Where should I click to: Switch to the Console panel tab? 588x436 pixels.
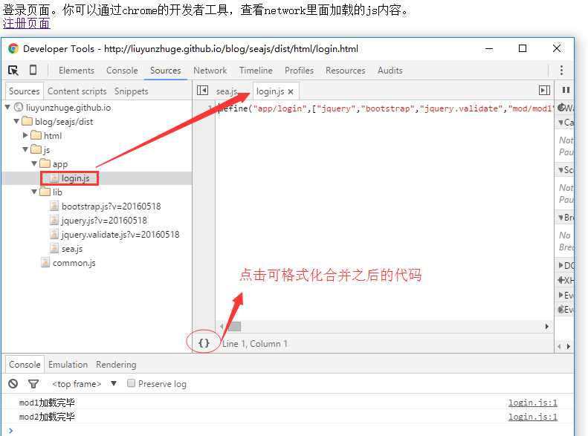point(122,71)
